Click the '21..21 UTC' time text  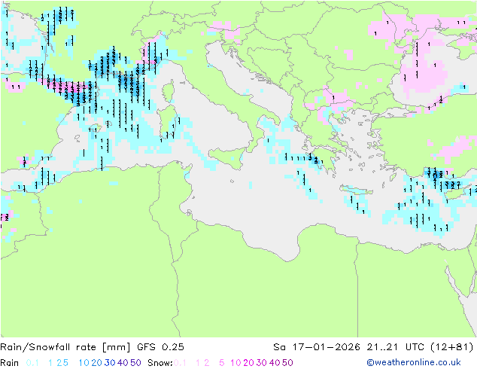[396, 347]
